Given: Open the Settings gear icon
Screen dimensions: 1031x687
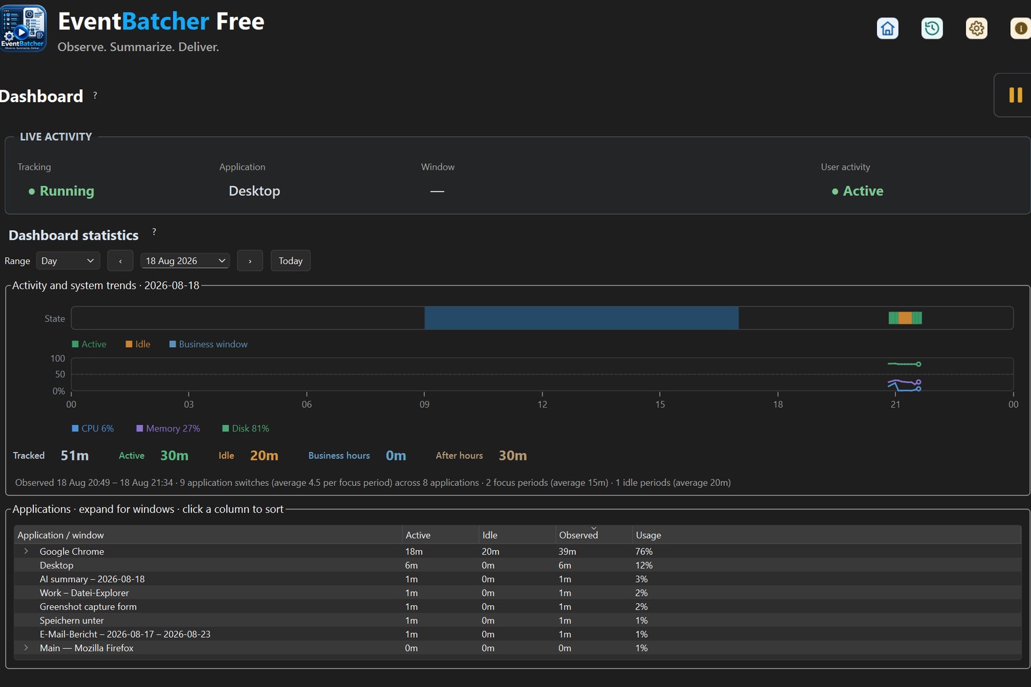Looking at the screenshot, I should [977, 28].
